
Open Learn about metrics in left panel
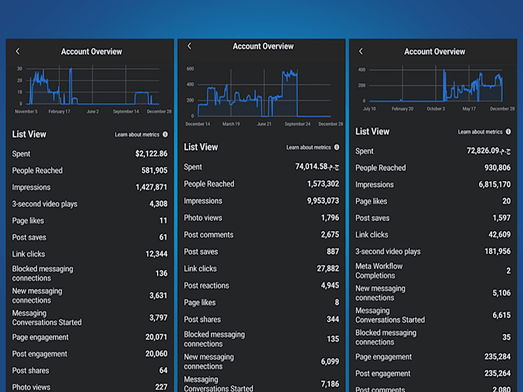click(137, 135)
